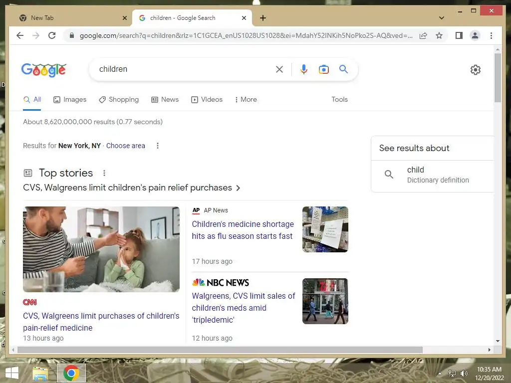Open a new tab with plus
Viewport: 511px width, 383px height.
coord(263,18)
